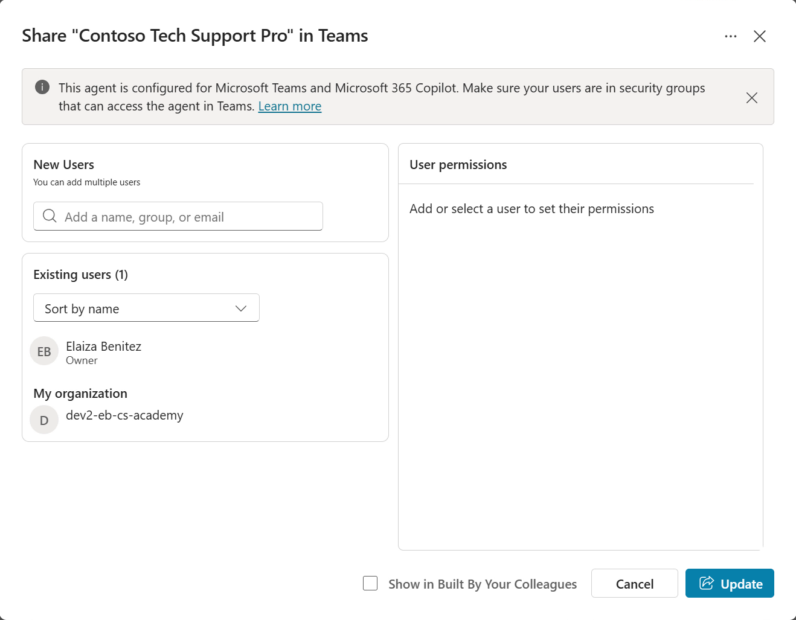Click the Owner role text under Elaiza Benitez
796x620 pixels.
point(82,360)
